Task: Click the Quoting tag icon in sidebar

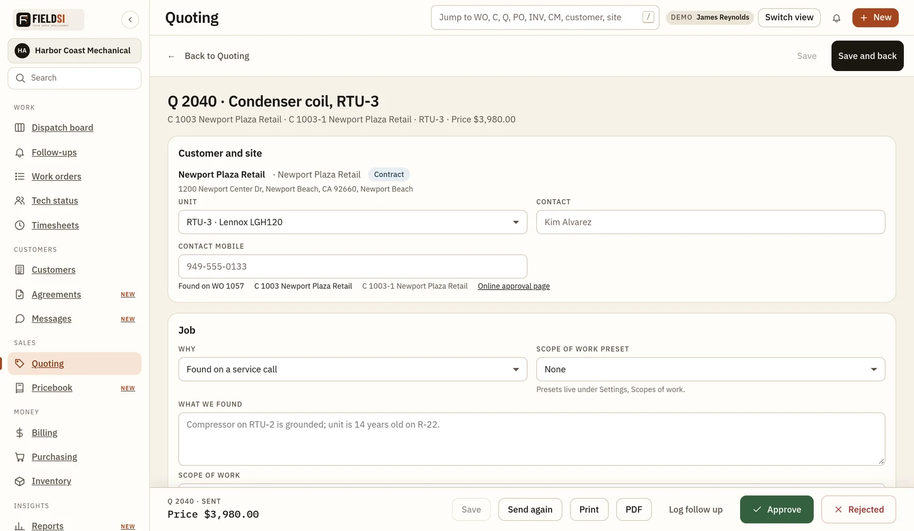Action: (20, 364)
